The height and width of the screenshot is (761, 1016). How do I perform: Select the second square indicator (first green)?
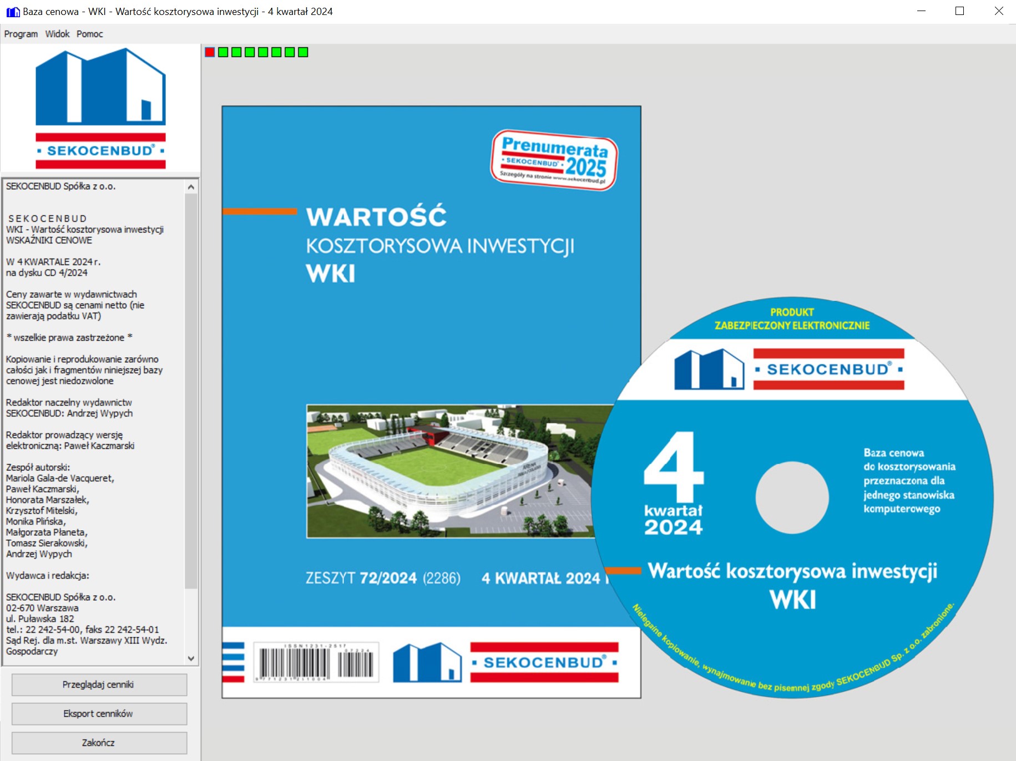(x=223, y=52)
